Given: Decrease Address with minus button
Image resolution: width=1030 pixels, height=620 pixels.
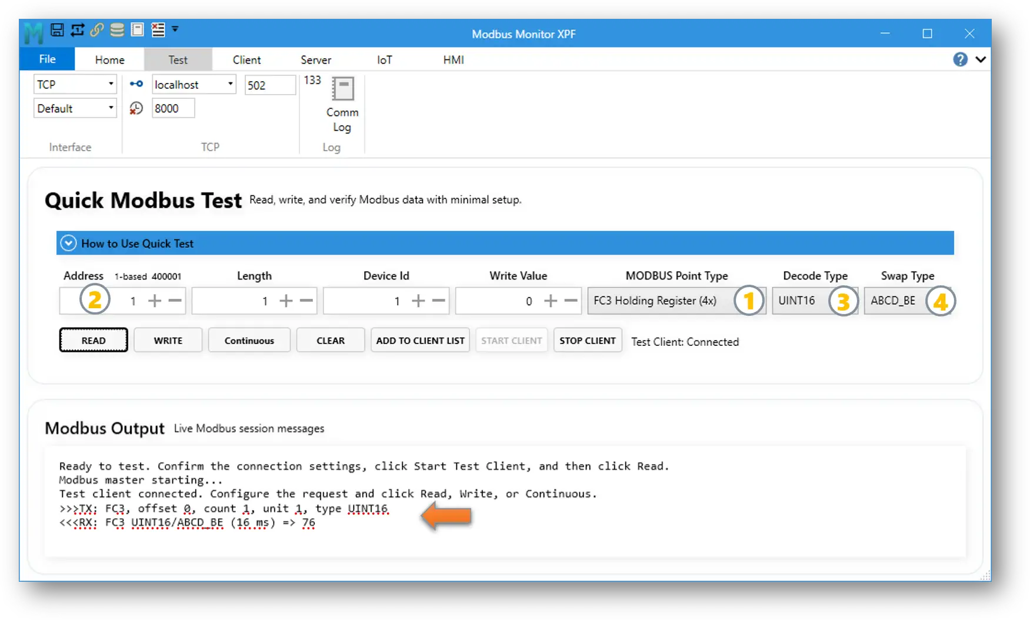Looking at the screenshot, I should 175,301.
